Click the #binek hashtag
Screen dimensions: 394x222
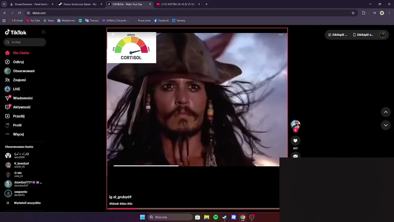[x=114, y=204]
